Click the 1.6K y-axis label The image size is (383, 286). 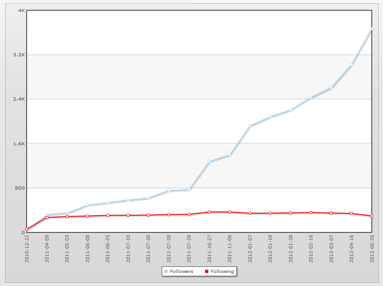(x=19, y=144)
